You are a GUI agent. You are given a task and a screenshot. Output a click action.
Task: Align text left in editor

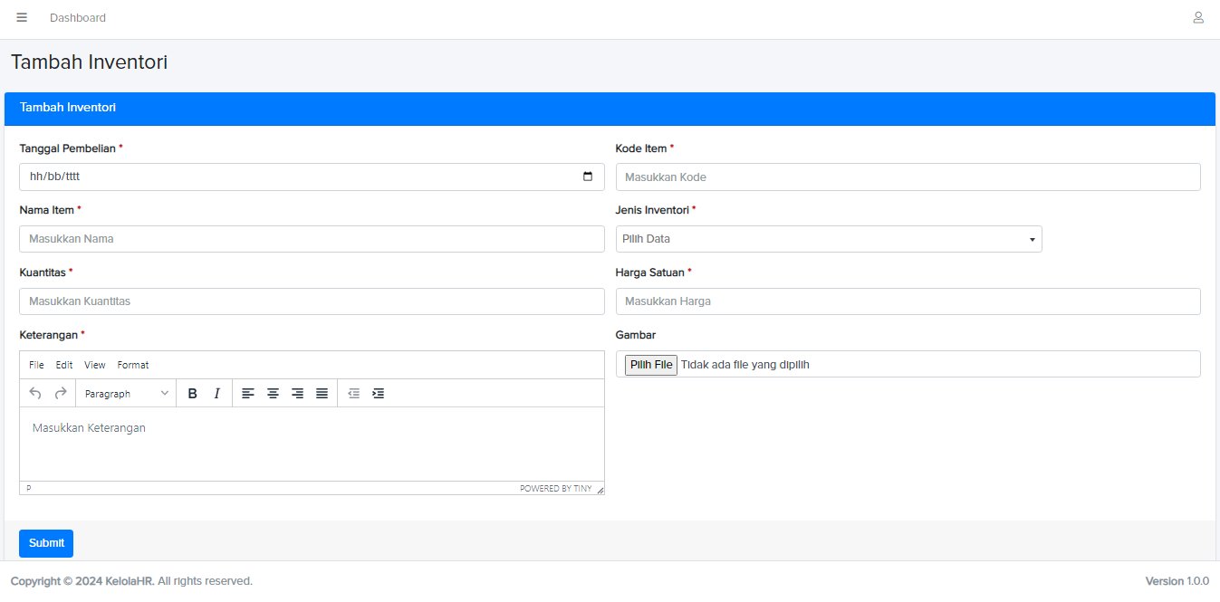(248, 394)
